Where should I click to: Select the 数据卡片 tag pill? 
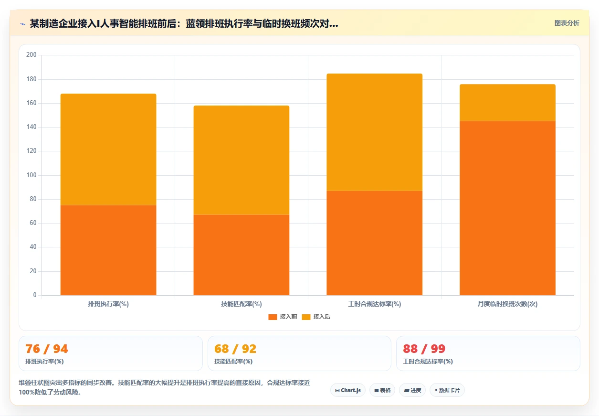point(447,390)
